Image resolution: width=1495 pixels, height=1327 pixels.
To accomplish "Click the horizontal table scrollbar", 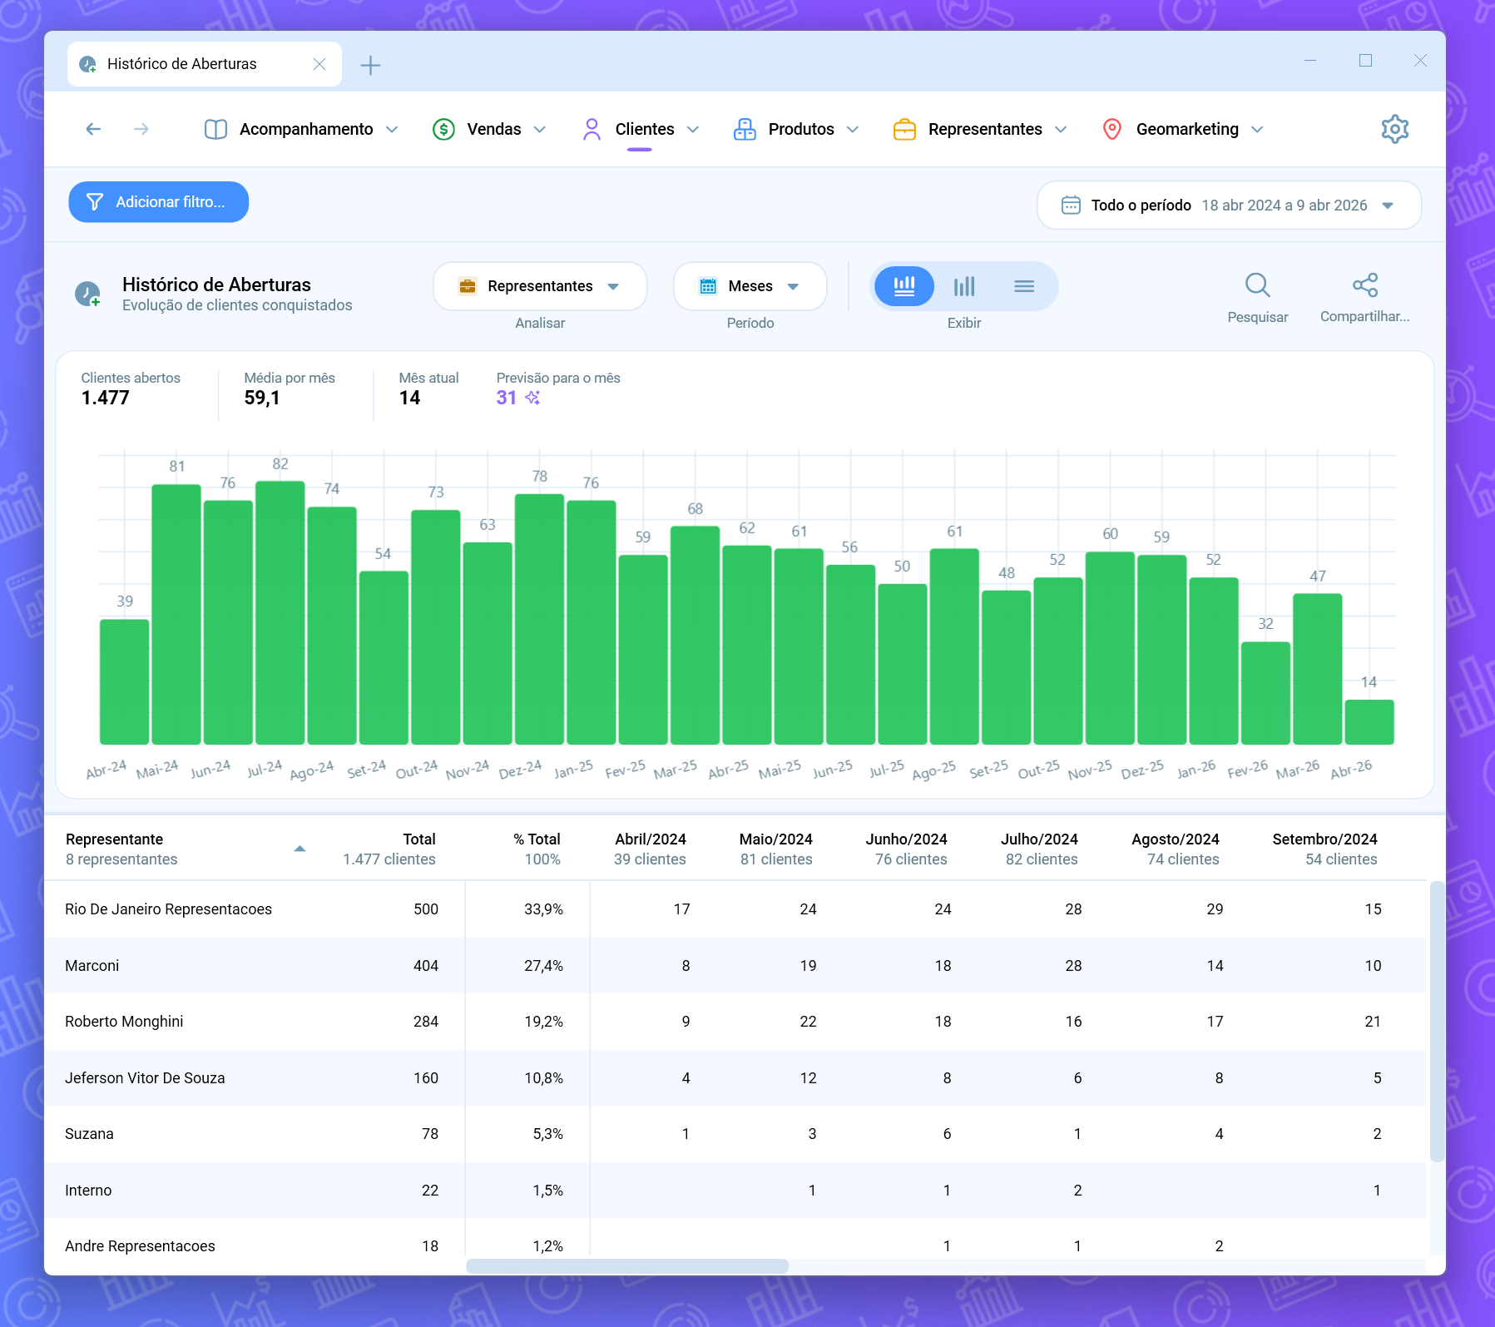I will coord(626,1265).
